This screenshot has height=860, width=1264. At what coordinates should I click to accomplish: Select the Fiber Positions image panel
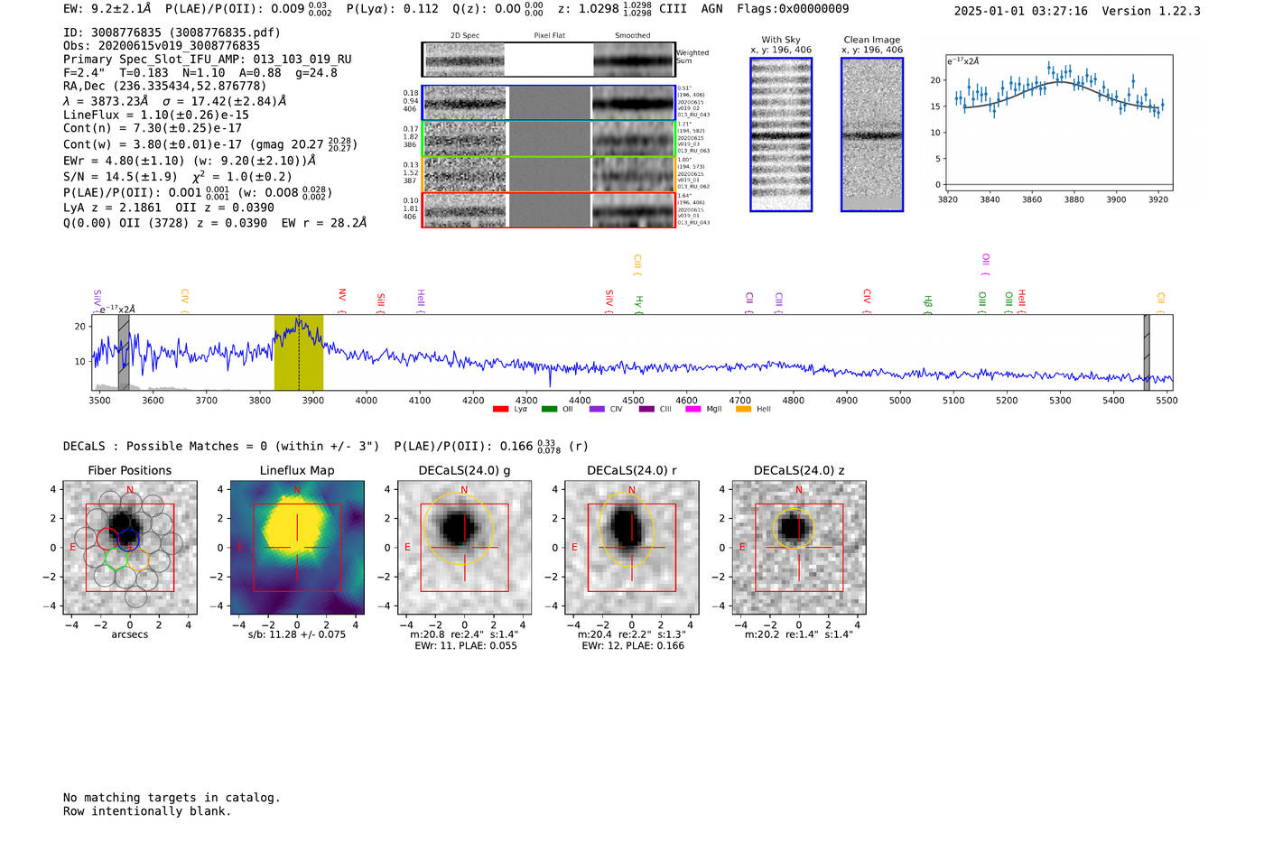click(130, 547)
